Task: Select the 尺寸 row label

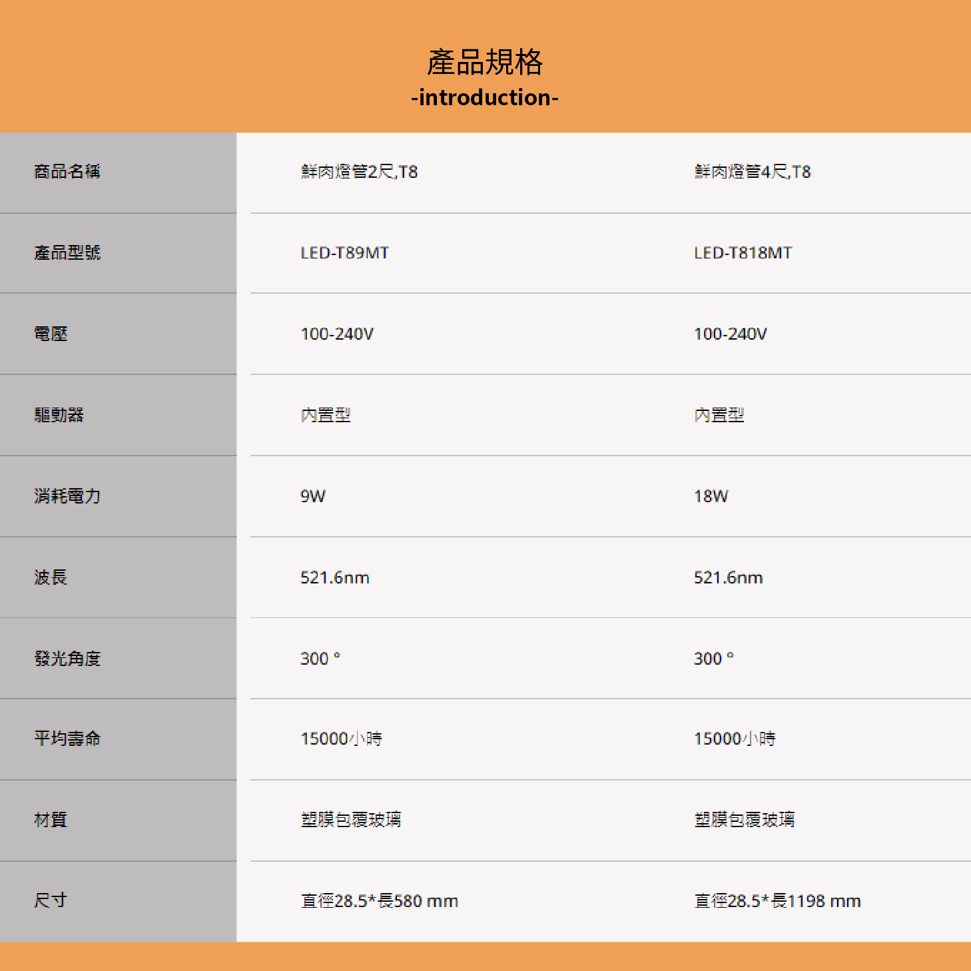Action: coord(51,900)
